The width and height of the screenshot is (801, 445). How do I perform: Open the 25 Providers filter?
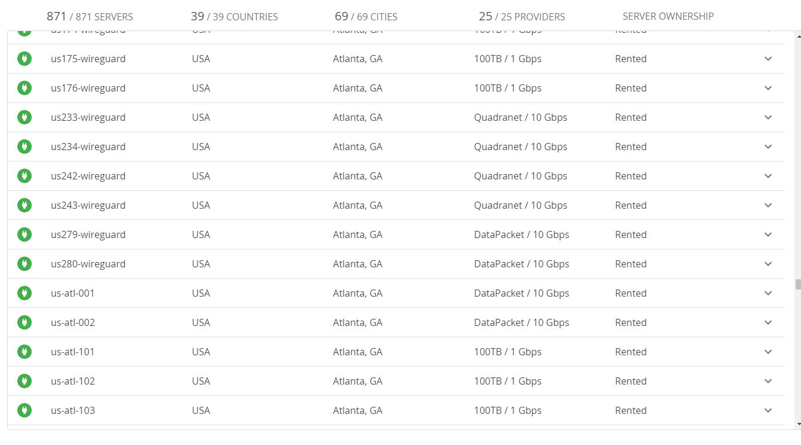pyautogui.click(x=521, y=17)
